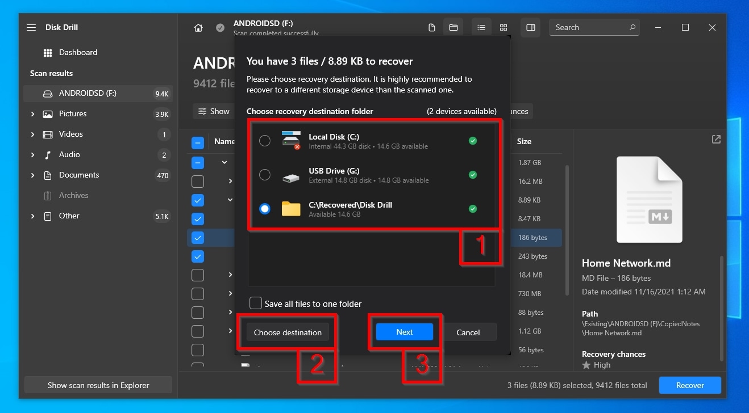The width and height of the screenshot is (749, 413).
Task: Click Show scan results in Explorer
Action: pyautogui.click(x=98, y=385)
